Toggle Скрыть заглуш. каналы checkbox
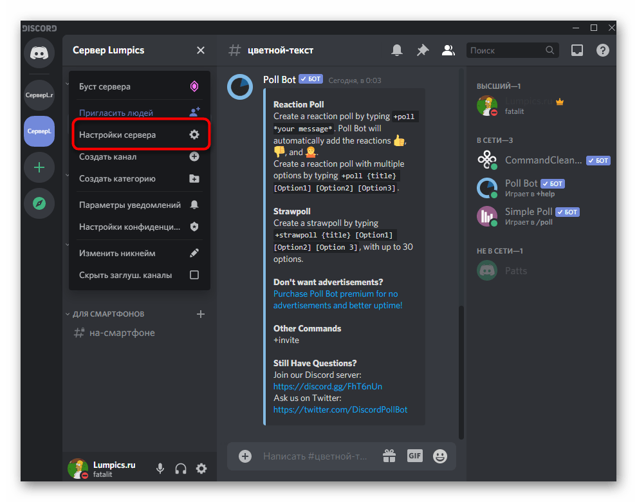The width and height of the screenshot is (637, 502). click(x=194, y=275)
